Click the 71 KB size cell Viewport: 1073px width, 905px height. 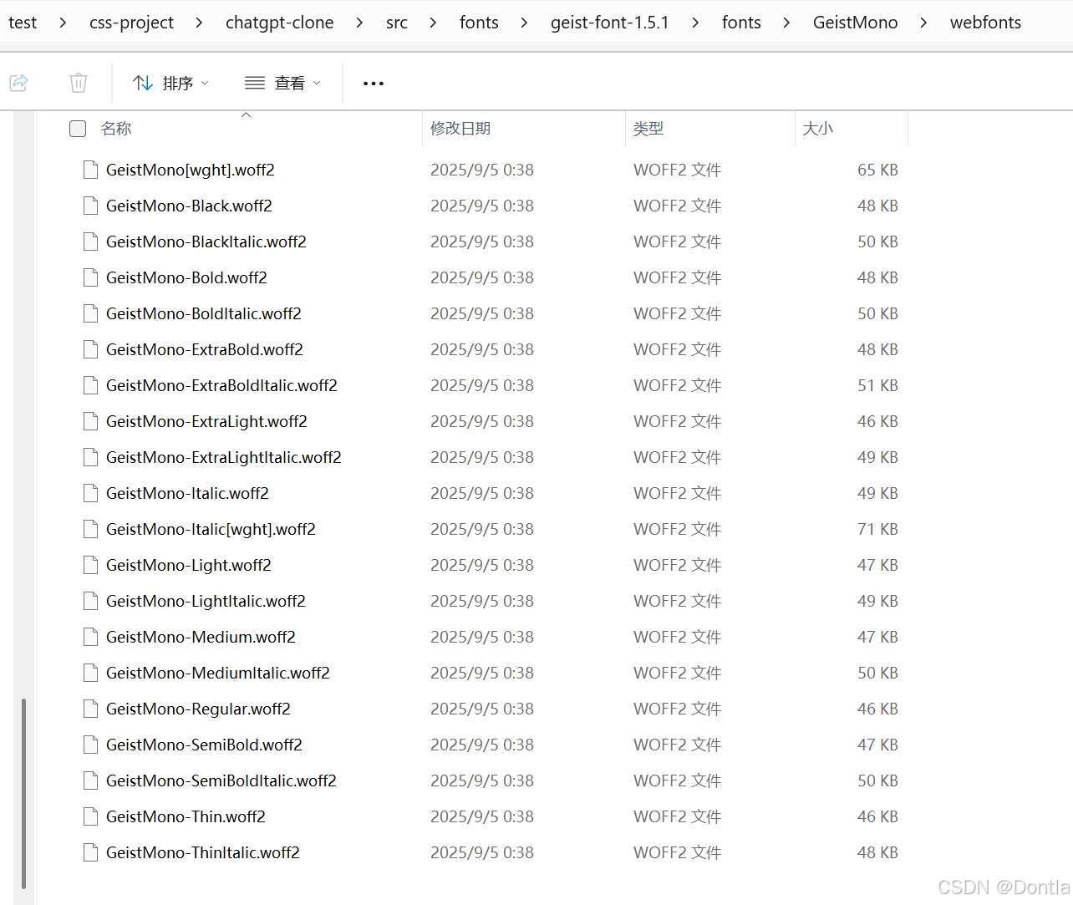click(x=877, y=529)
